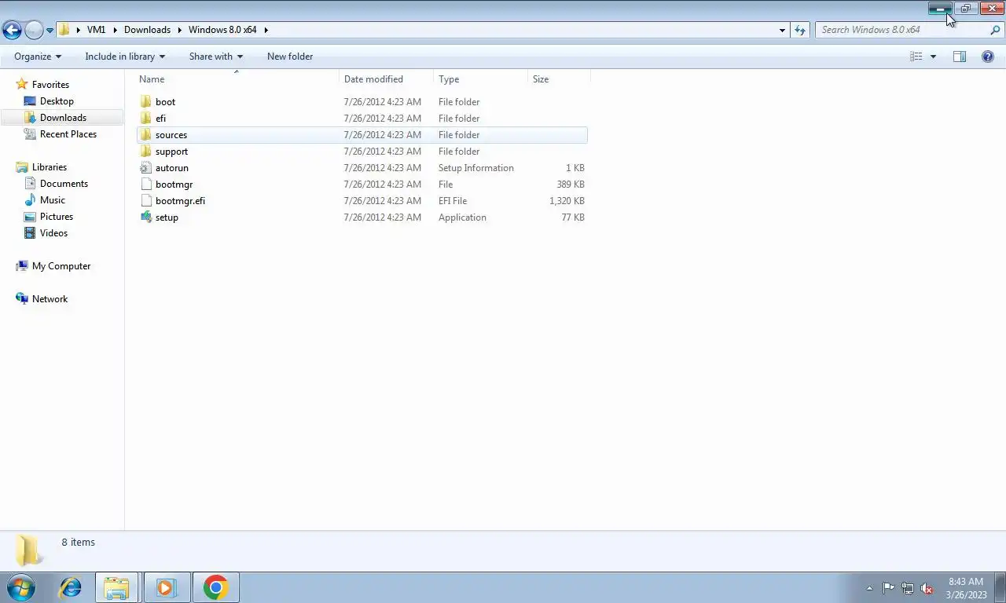This screenshot has height=603, width=1006.
Task: Click the folder icon in address bar
Action: (x=64, y=30)
